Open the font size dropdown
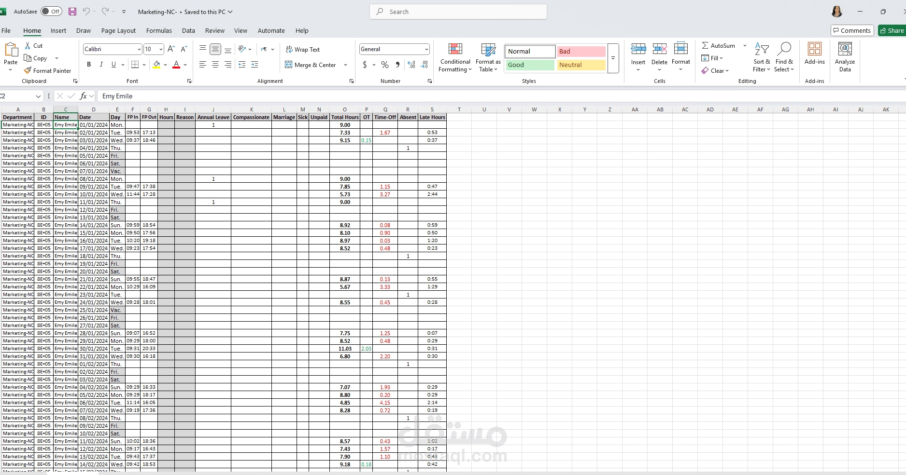 click(x=161, y=49)
